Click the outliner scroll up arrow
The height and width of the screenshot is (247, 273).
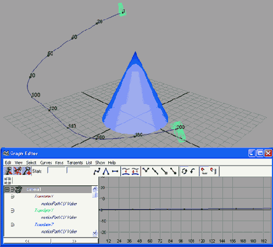(x=94, y=189)
